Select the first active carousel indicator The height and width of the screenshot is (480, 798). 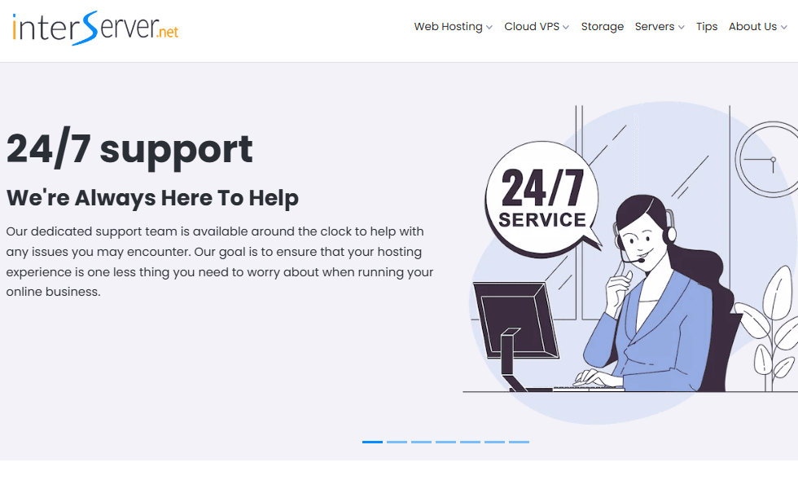[x=373, y=442]
